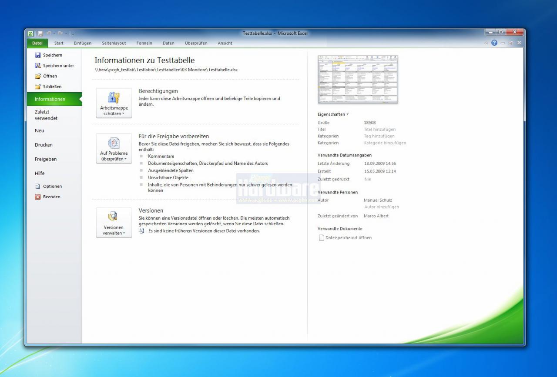Open the customize quick access toolbar arrow
This screenshot has width=557, height=377.
tap(73, 34)
